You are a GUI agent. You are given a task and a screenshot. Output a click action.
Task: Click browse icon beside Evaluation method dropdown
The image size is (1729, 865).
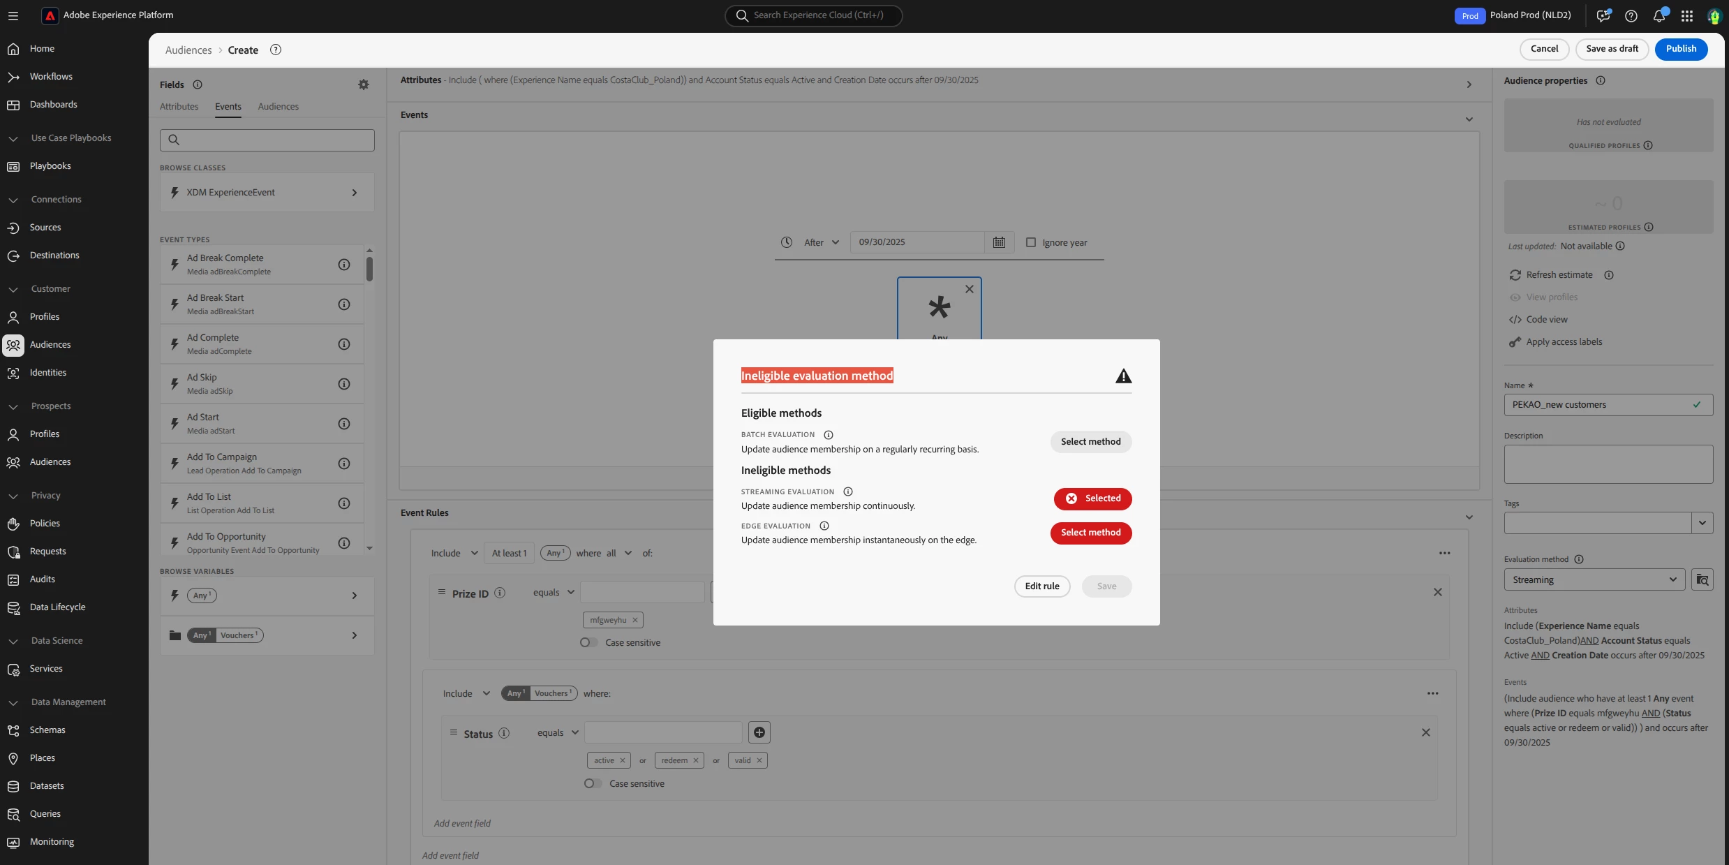pos(1702,579)
